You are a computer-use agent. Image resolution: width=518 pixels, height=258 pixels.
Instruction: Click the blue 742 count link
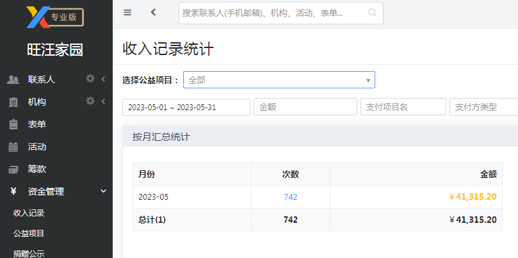coord(291,197)
